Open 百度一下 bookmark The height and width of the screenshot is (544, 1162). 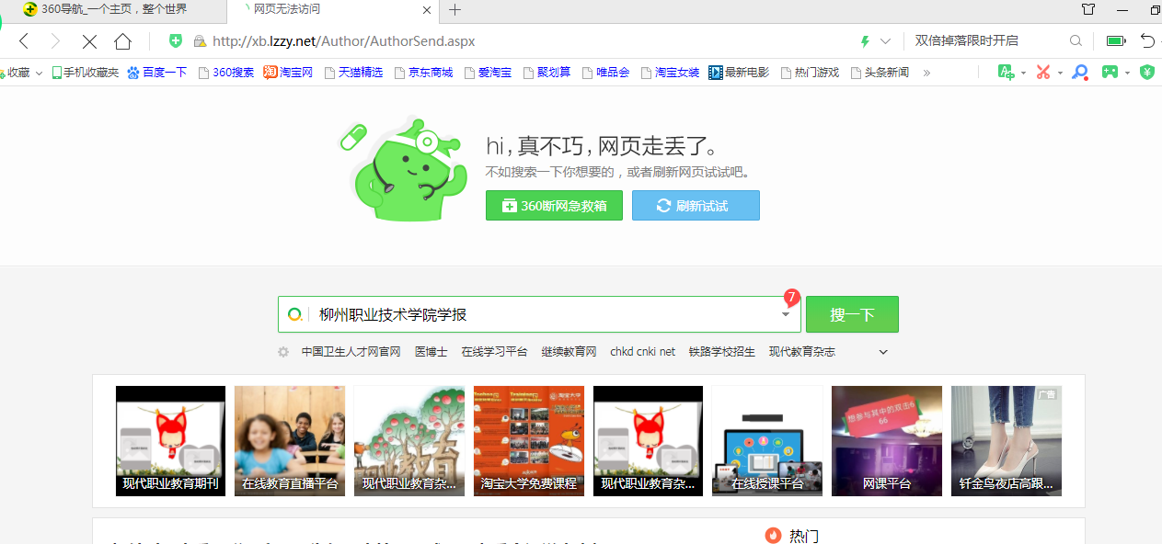tap(157, 73)
